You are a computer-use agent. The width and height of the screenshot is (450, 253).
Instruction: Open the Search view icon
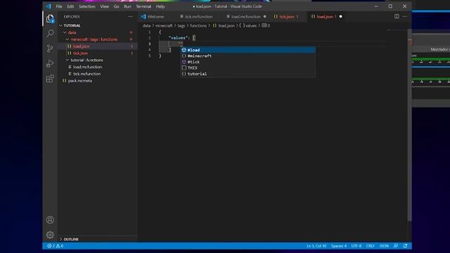[50, 34]
